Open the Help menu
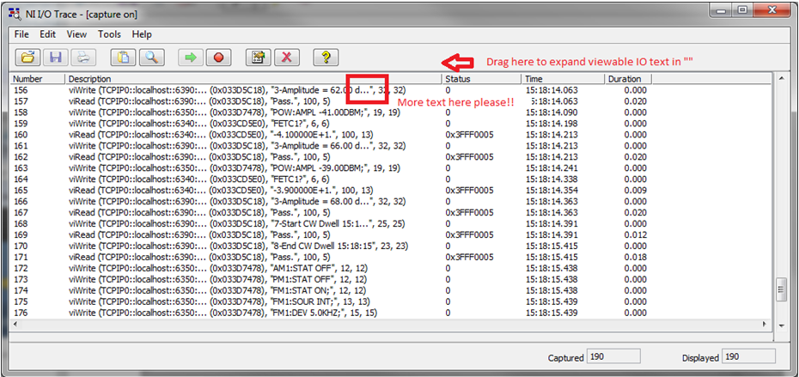This screenshot has height=377, width=799. coord(142,34)
